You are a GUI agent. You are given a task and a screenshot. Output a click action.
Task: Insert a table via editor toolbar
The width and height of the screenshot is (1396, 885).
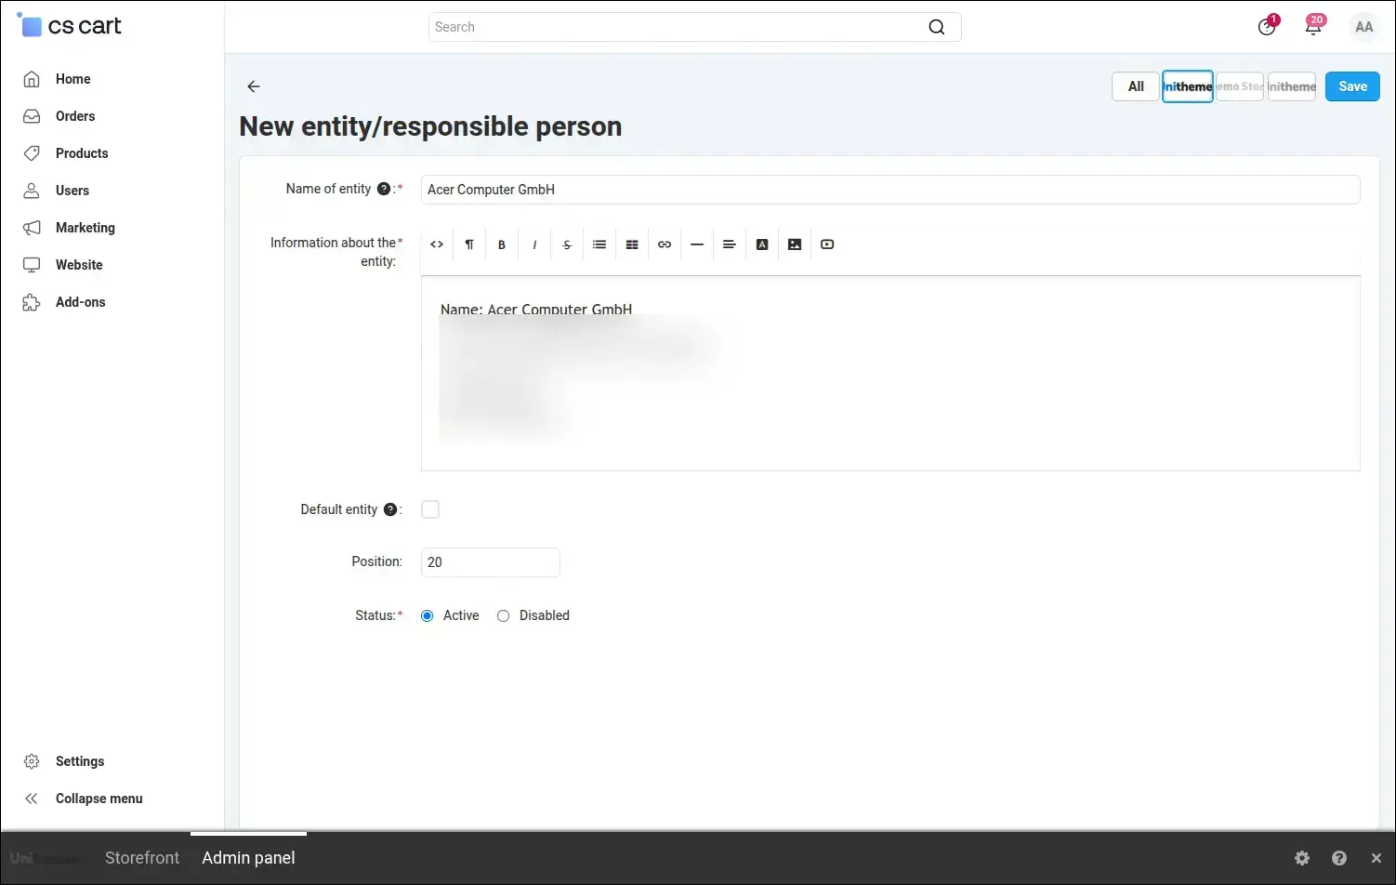pyautogui.click(x=632, y=244)
